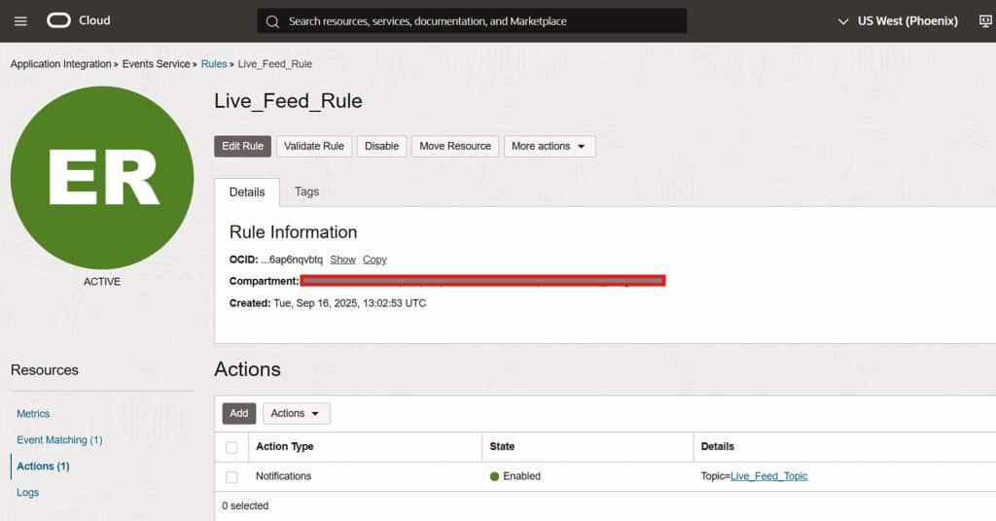Screen dimensions: 996x521
Task: Toggle the select-all actions header checkbox
Action: [231, 447]
